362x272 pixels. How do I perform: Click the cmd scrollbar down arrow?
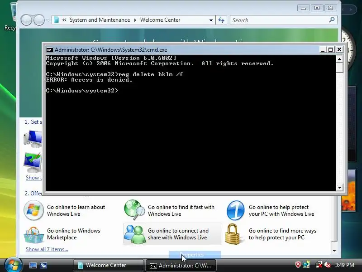(339, 187)
